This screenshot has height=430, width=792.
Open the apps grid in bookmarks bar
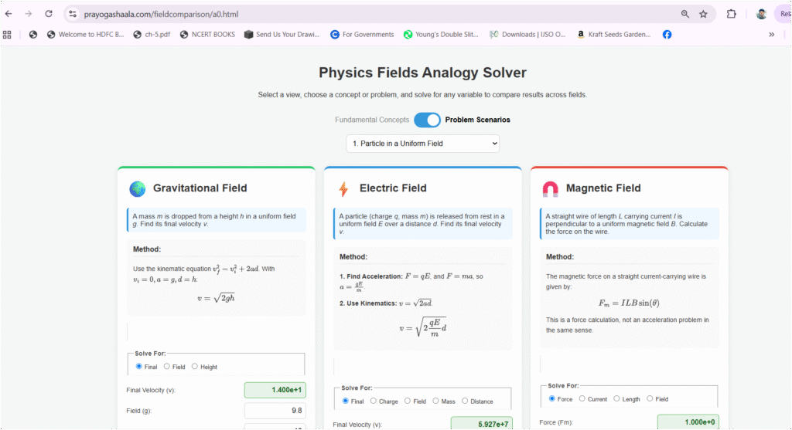coord(8,34)
